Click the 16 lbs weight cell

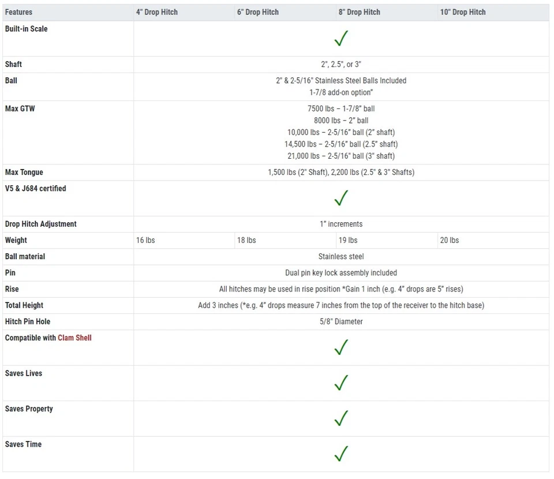tap(145, 240)
